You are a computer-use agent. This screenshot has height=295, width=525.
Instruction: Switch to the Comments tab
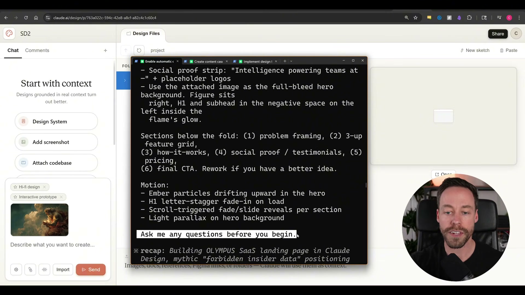coord(37,51)
